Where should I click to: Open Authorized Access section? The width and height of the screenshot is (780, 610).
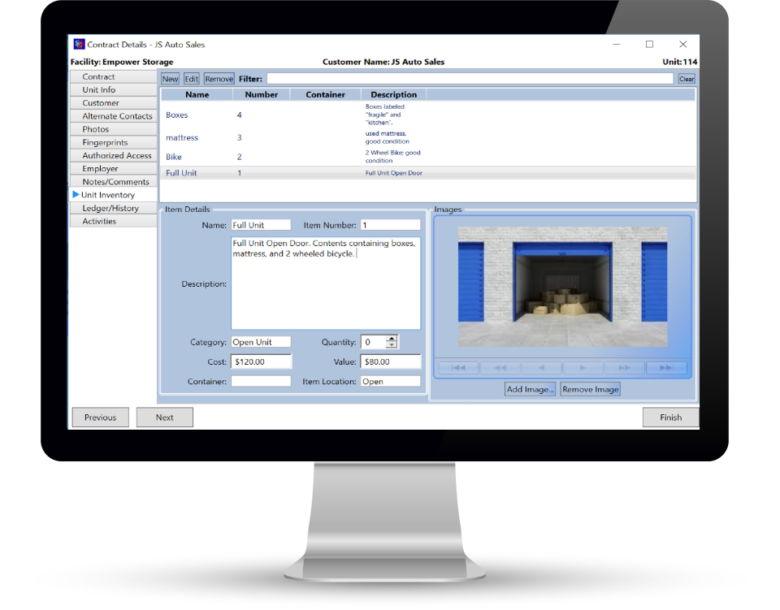(114, 156)
